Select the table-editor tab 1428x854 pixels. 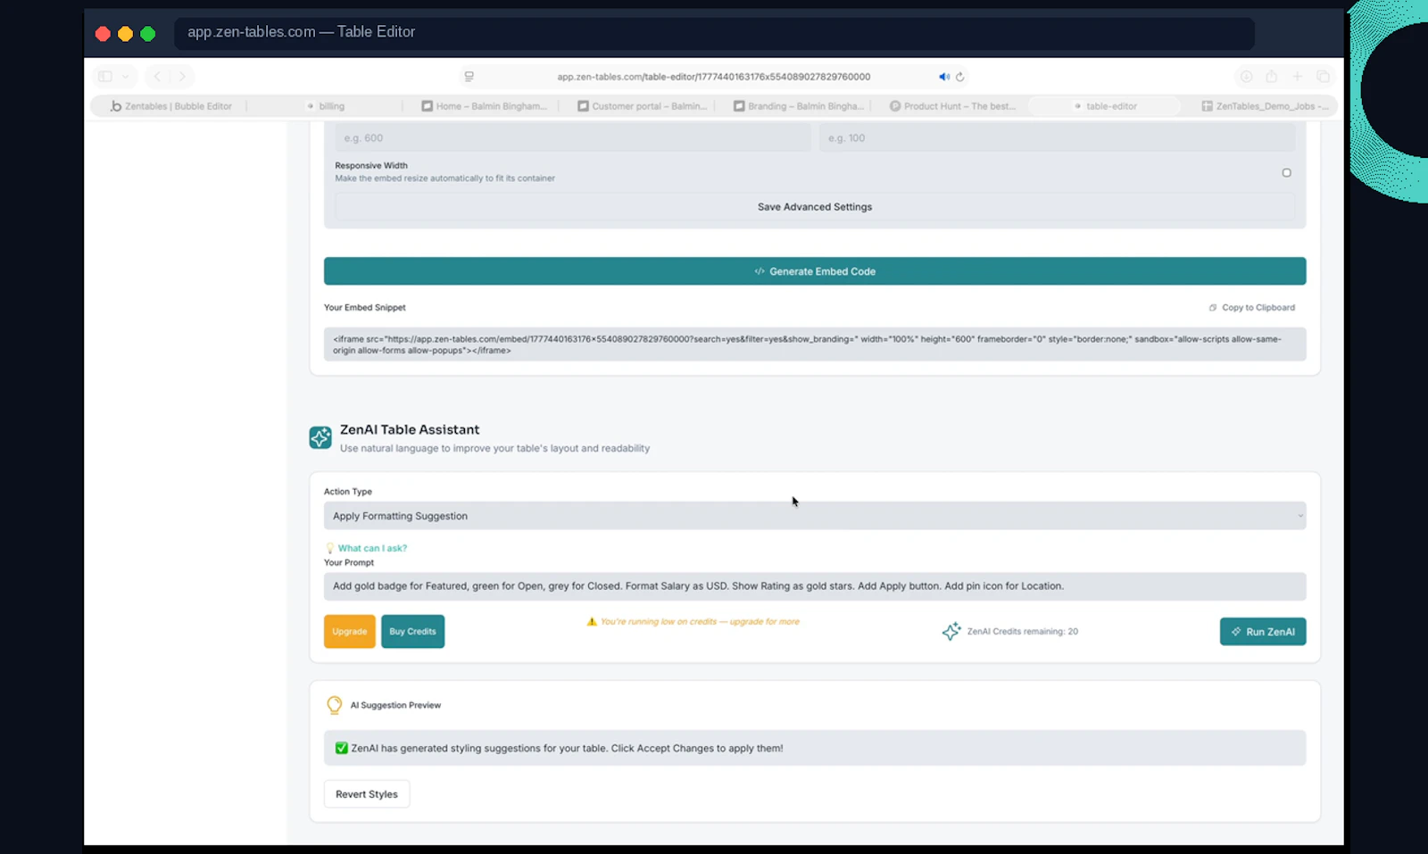(1105, 106)
